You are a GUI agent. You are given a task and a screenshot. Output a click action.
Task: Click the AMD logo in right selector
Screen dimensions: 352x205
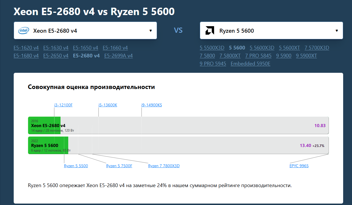pos(210,31)
